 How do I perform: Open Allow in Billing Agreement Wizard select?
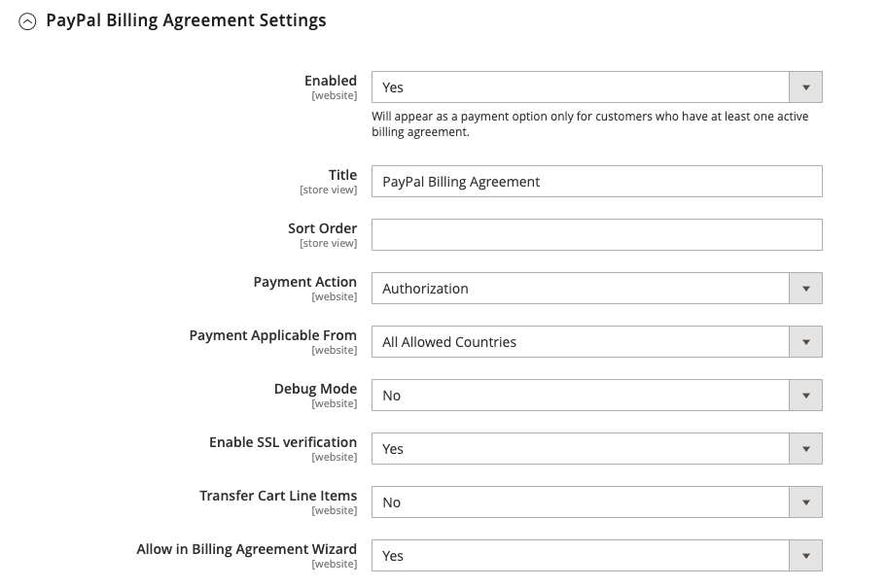pyautogui.click(x=597, y=555)
